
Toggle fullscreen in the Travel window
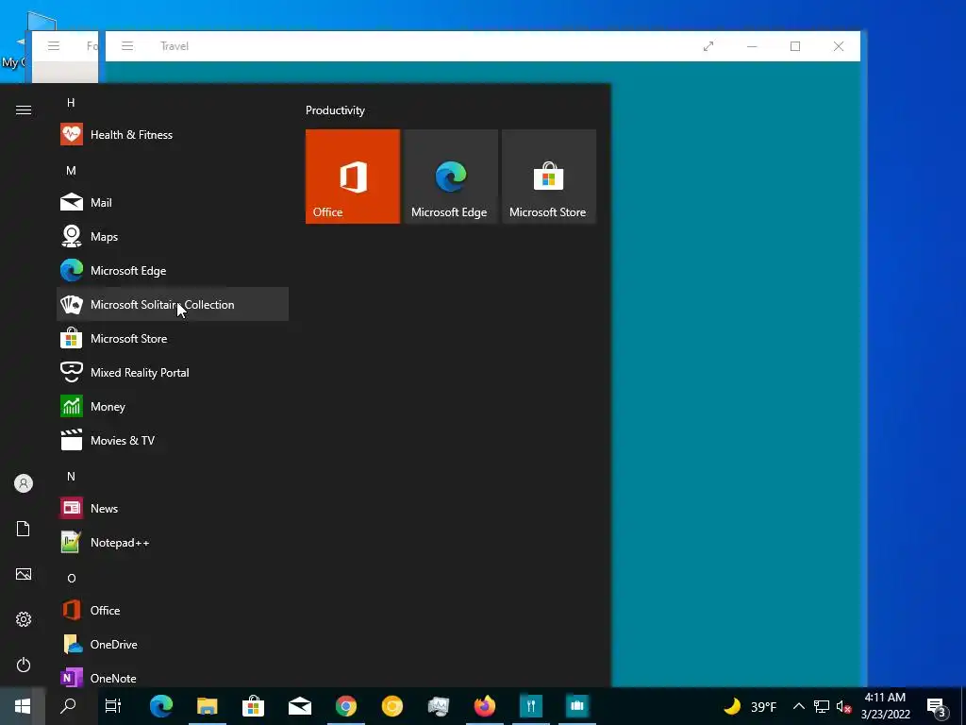tap(708, 46)
